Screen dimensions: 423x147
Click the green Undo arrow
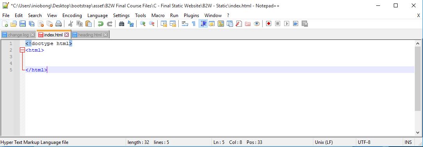[x=101, y=24]
